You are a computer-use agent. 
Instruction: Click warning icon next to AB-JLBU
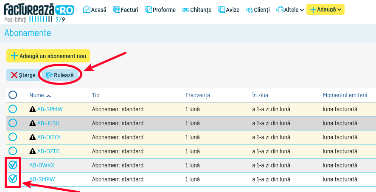click(32, 123)
